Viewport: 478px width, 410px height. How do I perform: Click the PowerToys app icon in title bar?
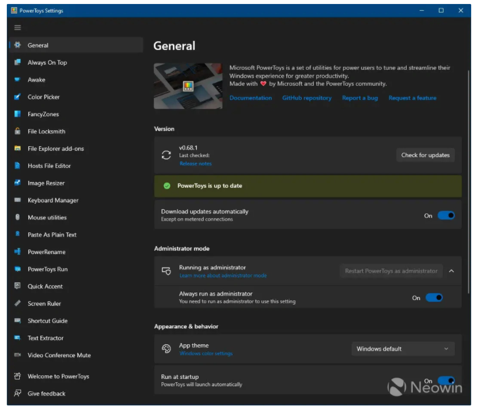tap(14, 11)
